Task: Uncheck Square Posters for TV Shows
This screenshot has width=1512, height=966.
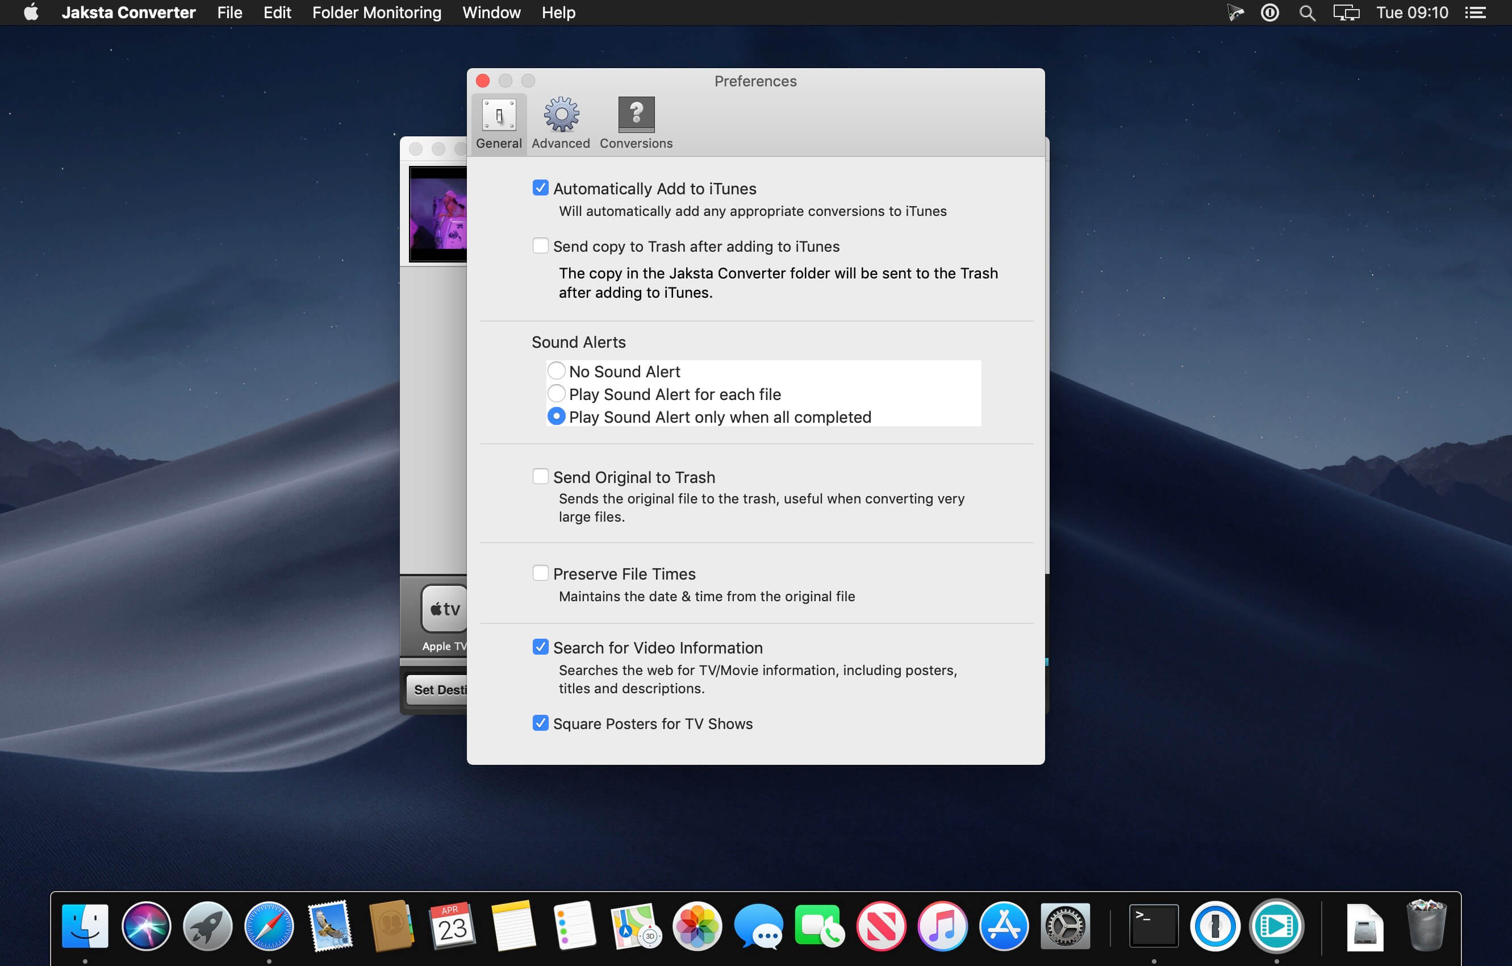Action: [x=540, y=723]
